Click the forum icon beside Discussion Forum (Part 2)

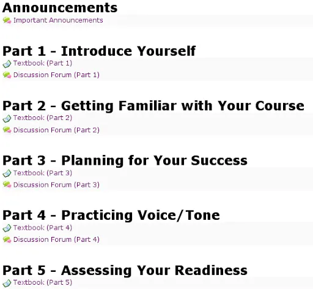7,130
